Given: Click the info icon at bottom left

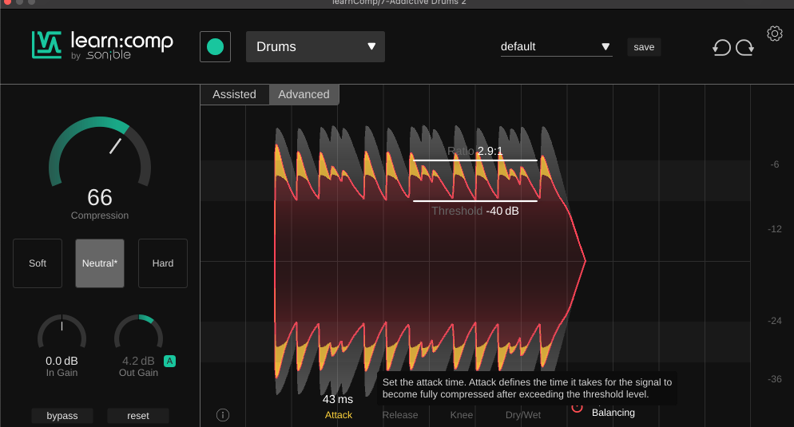Looking at the screenshot, I should click(x=223, y=414).
